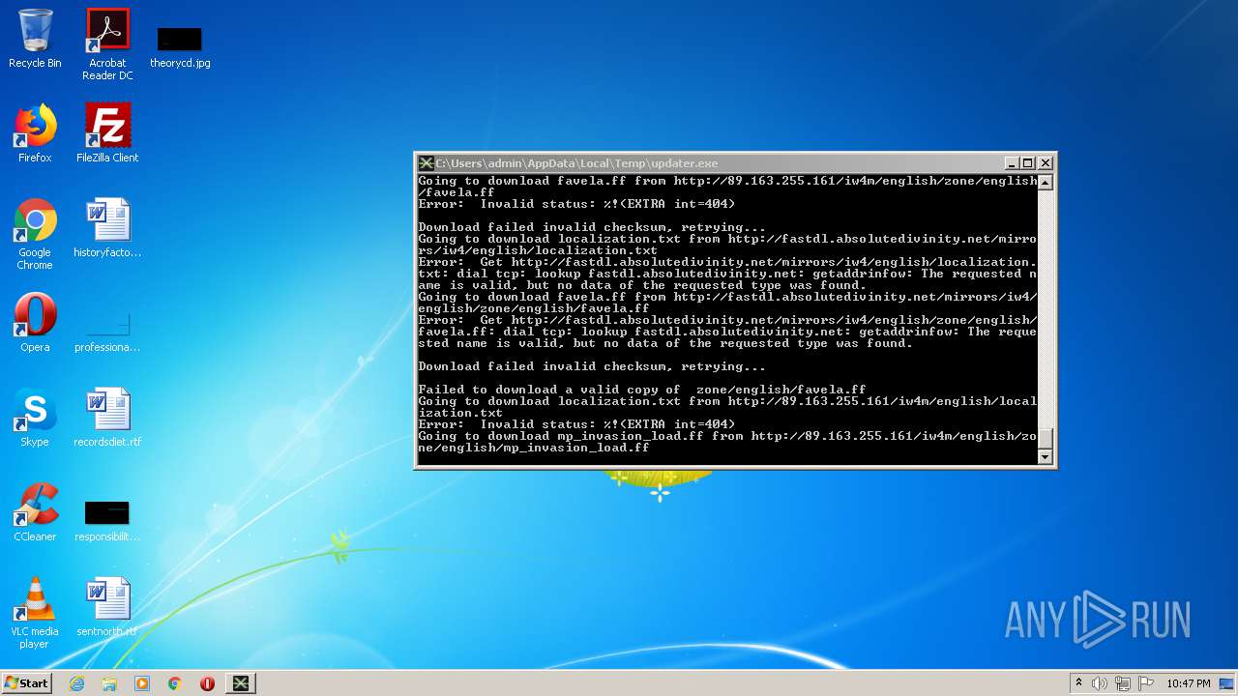The height and width of the screenshot is (696, 1238).
Task: Open media player from taskbar
Action: tap(142, 683)
